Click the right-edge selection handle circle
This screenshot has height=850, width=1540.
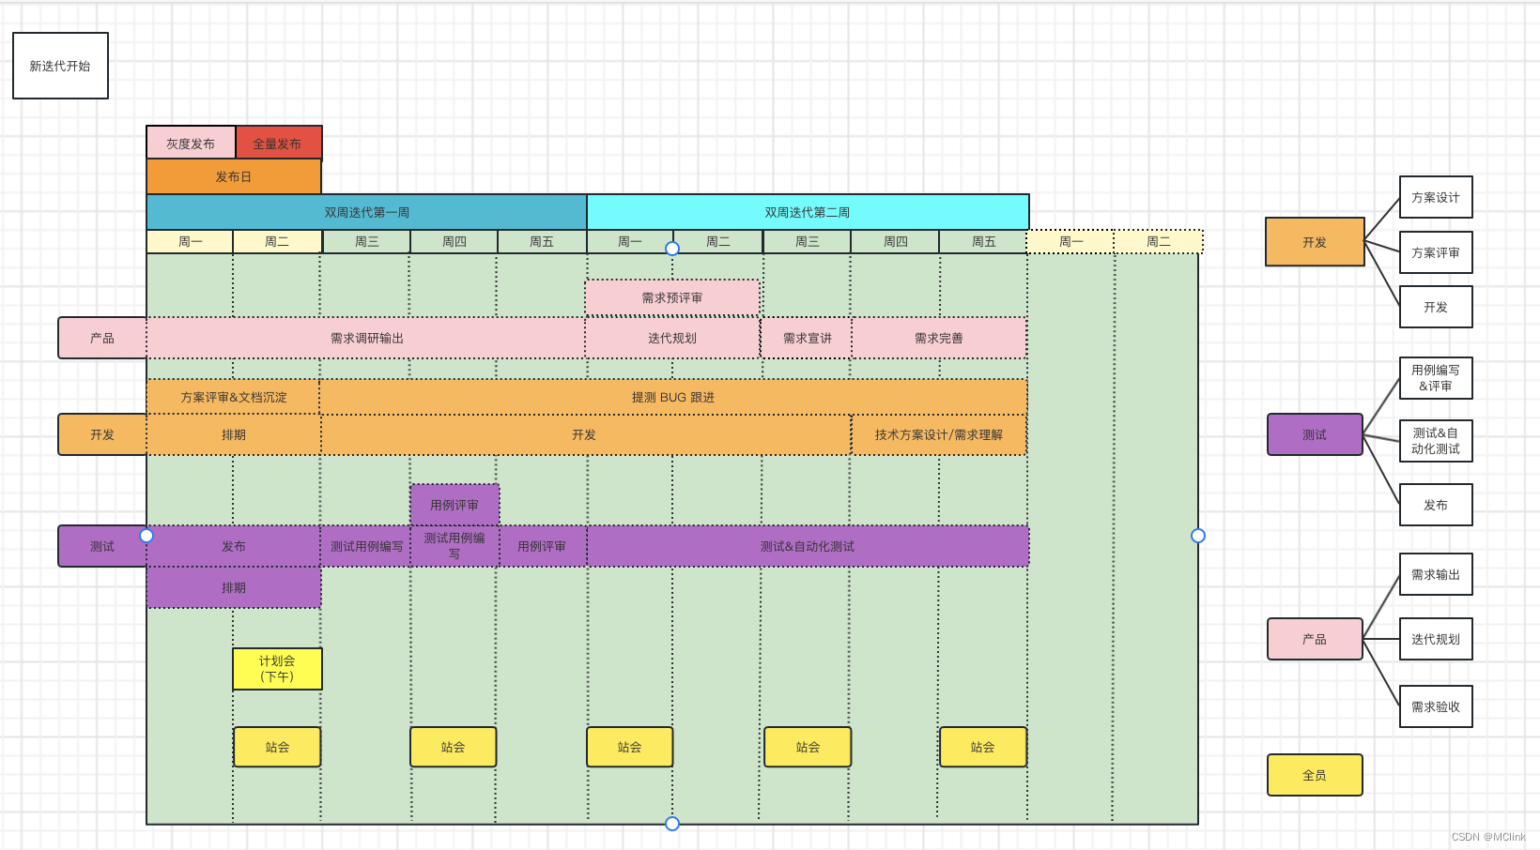(x=1198, y=536)
